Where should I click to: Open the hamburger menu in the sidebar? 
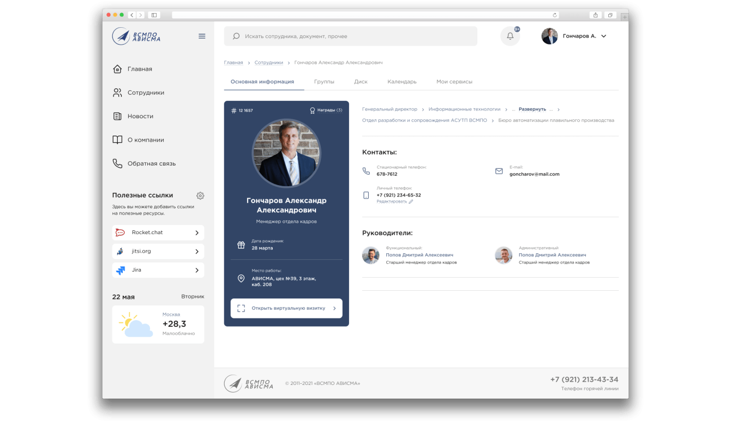click(x=202, y=36)
